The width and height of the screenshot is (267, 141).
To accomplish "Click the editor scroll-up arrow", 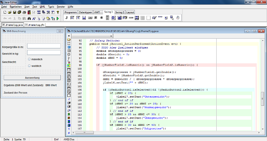I will click(262, 40).
